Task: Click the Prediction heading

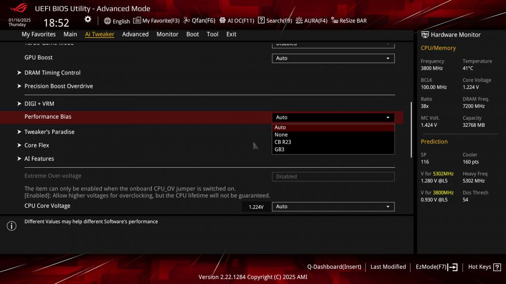Action: [x=434, y=141]
